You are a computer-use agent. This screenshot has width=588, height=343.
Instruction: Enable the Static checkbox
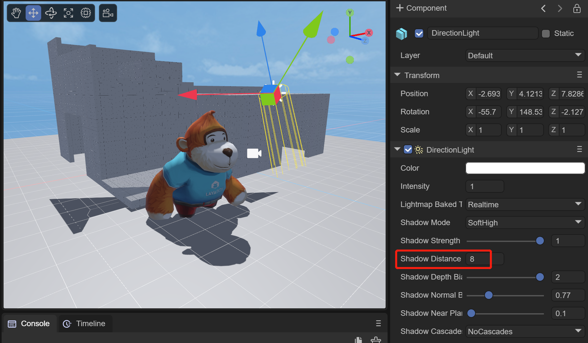click(546, 34)
